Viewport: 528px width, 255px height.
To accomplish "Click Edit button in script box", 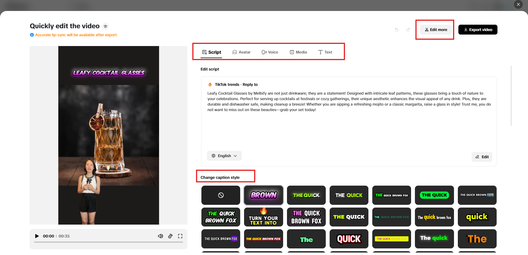I will point(482,157).
